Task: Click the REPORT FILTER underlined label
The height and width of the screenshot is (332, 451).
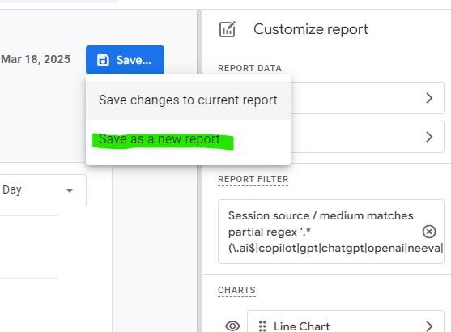Action: point(253,179)
